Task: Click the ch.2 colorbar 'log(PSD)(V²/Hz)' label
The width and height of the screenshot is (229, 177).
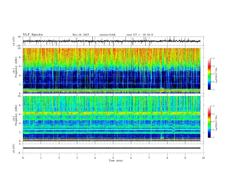Action: click(217, 123)
